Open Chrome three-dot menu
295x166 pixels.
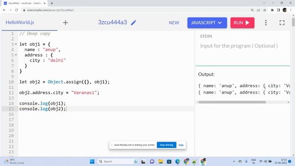tap(291, 10)
